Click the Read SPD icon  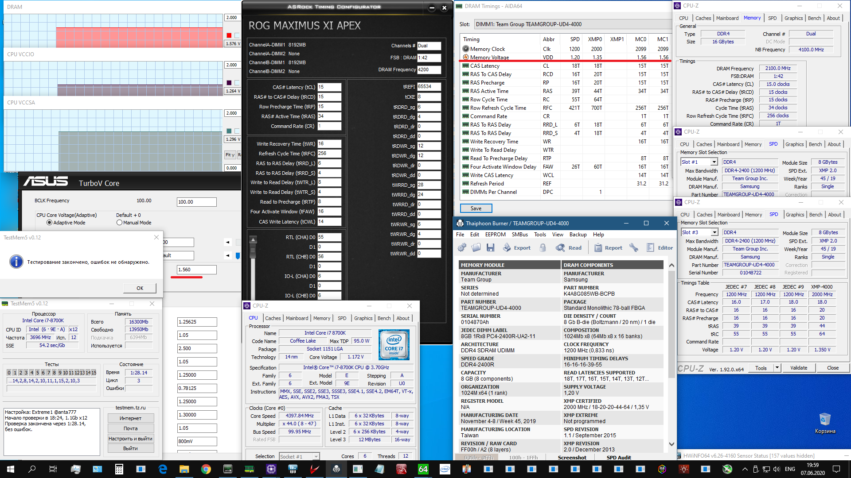click(561, 248)
